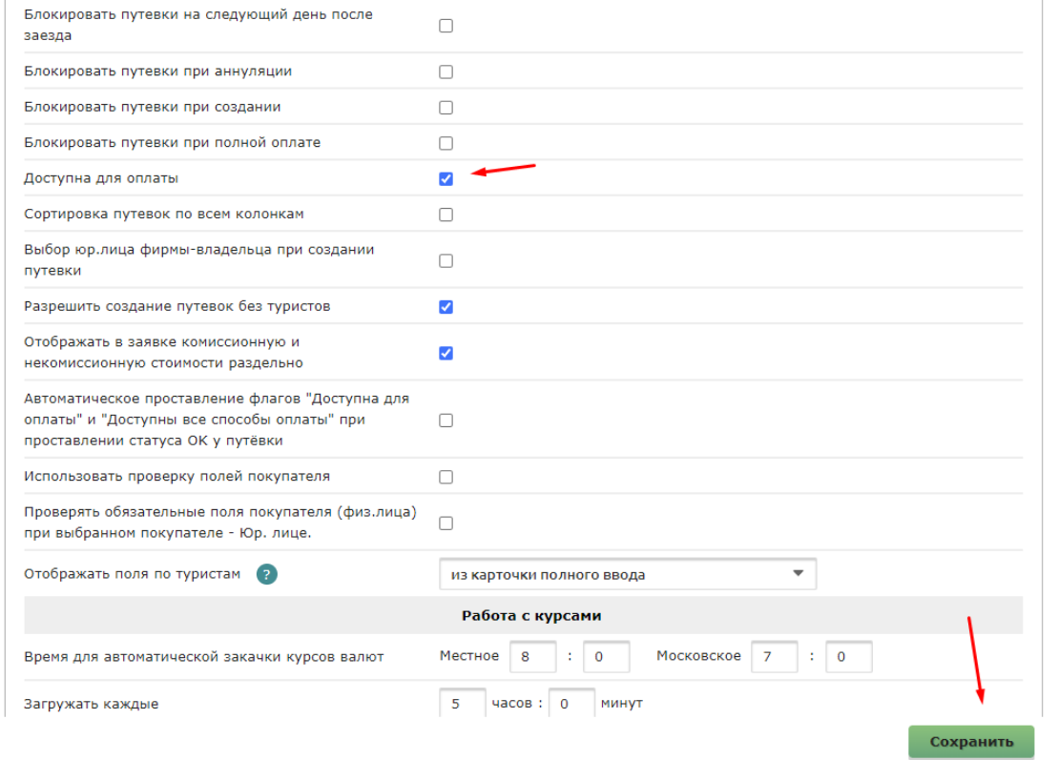
Task: Uncheck separate commission cost display checkbox
Action: (446, 353)
